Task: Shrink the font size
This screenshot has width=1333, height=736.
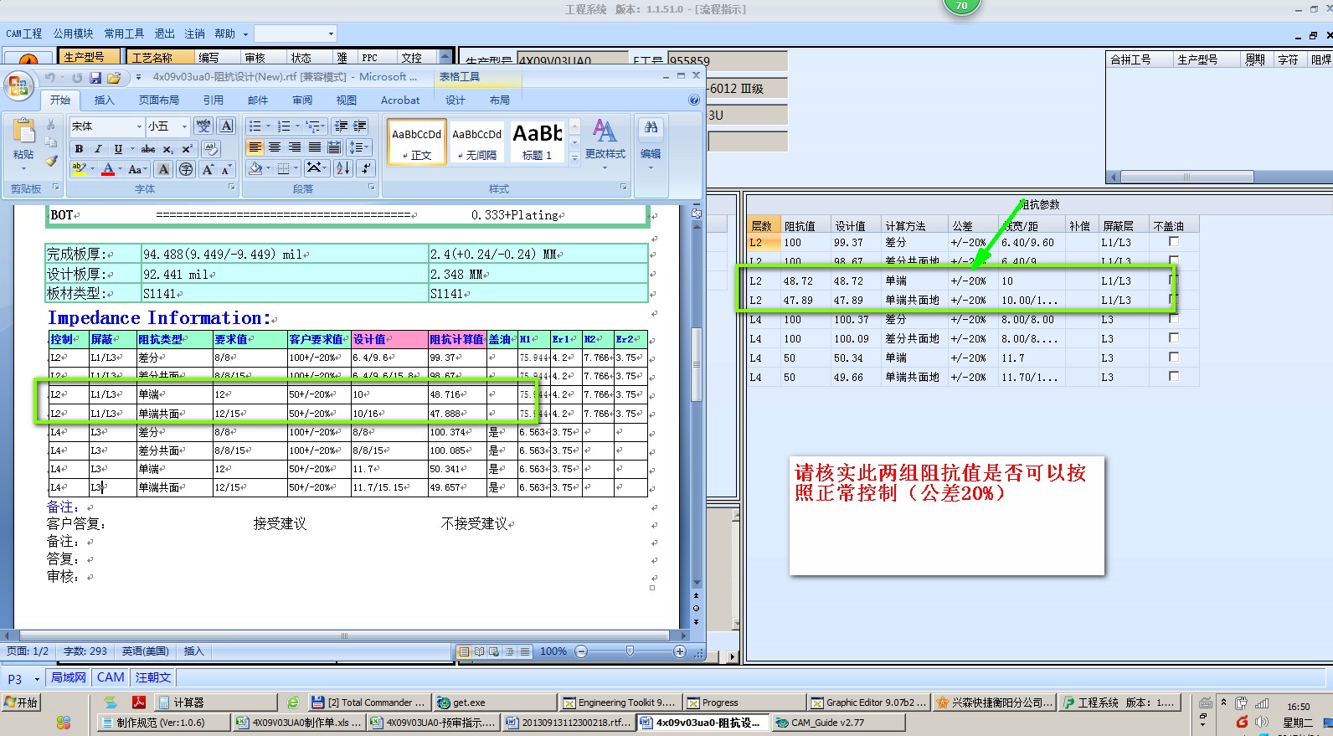Action: click(226, 169)
